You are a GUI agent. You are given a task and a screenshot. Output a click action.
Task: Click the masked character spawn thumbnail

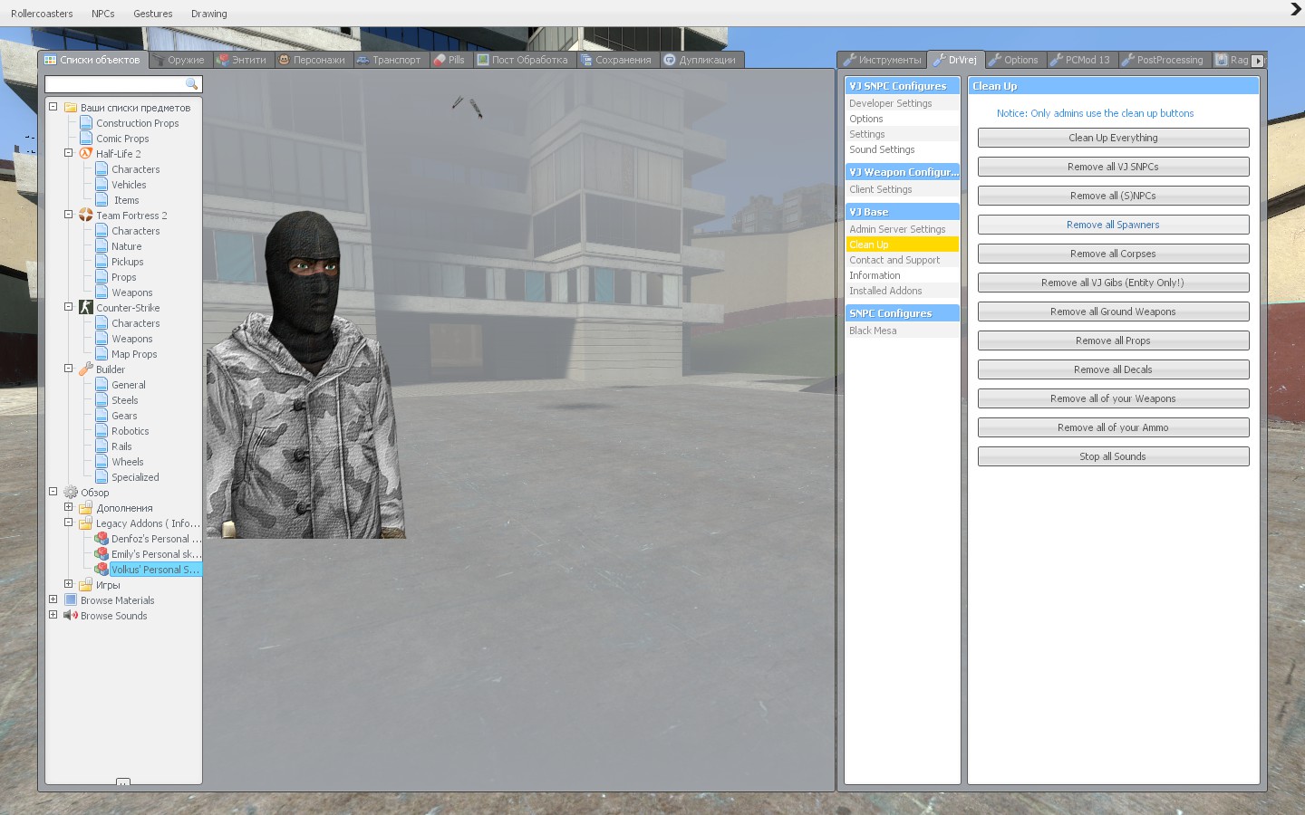(305, 373)
